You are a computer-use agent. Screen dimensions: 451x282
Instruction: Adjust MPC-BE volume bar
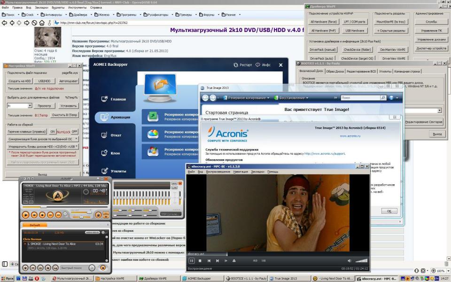pos(361,261)
